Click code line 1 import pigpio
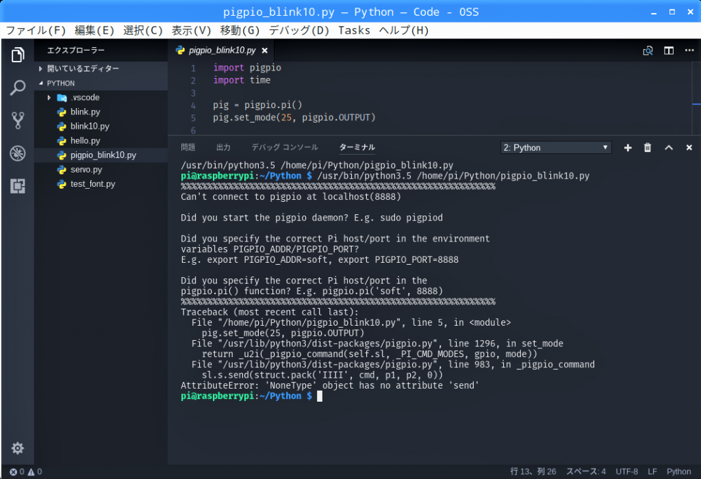Viewport: 701px width, 479px height. (247, 68)
